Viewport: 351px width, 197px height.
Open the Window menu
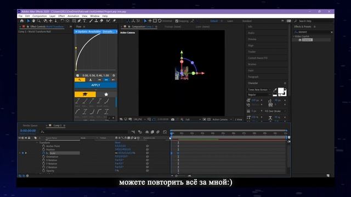(x=95, y=16)
